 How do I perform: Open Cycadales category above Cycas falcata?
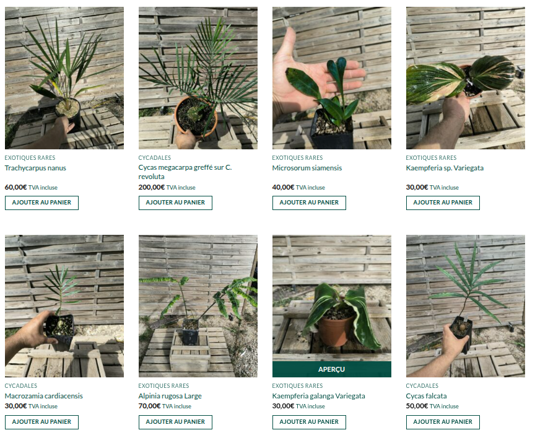422,386
